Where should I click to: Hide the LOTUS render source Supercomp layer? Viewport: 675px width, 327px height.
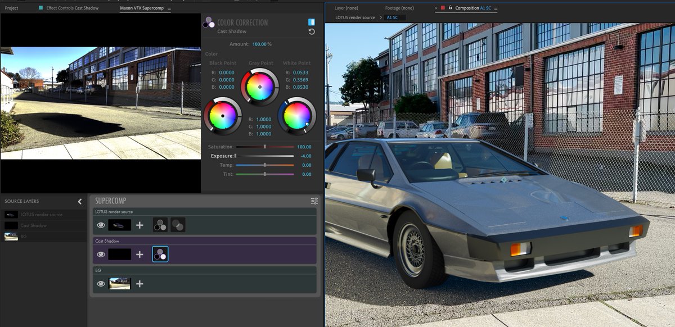pos(101,225)
